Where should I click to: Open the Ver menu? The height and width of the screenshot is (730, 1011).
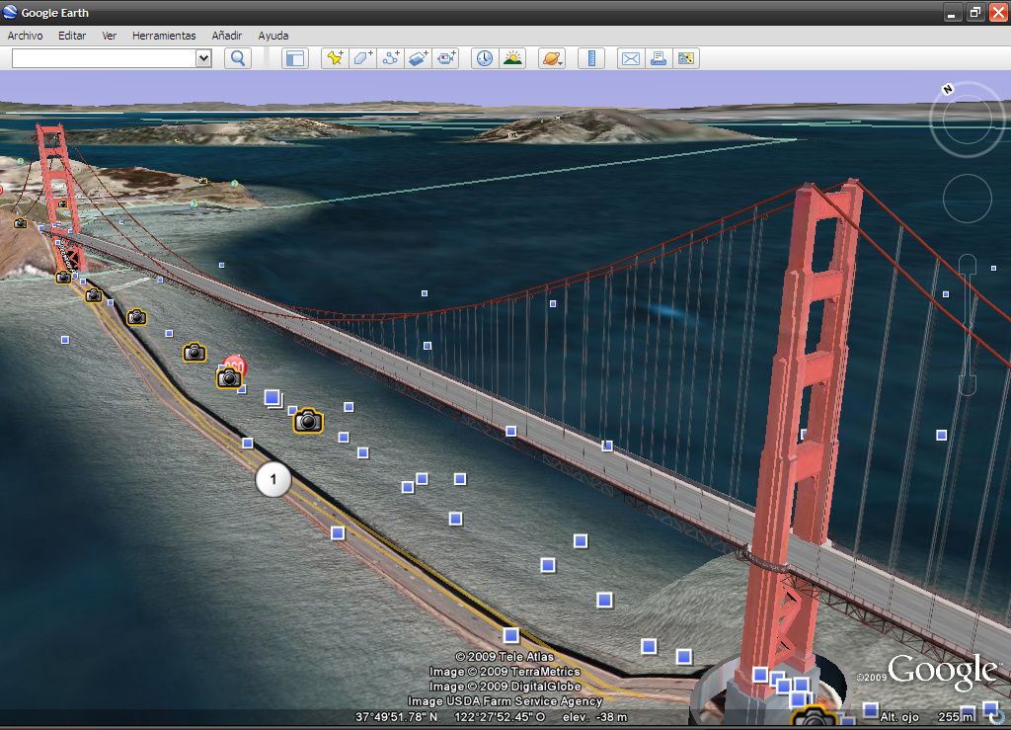click(x=109, y=36)
